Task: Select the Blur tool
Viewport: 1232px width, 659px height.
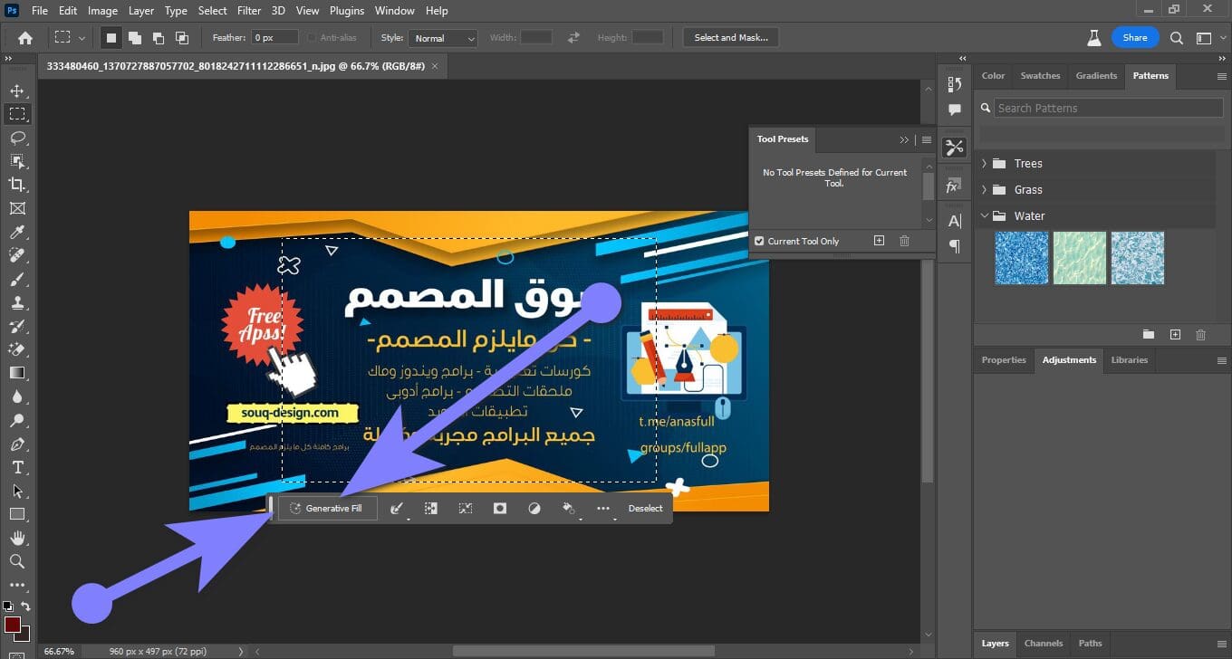Action: pyautogui.click(x=17, y=396)
